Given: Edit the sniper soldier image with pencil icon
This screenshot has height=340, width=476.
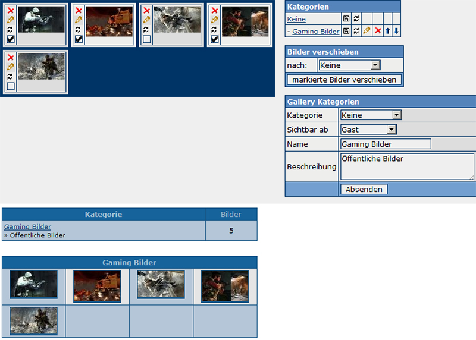Looking at the screenshot, I should pyautogui.click(x=11, y=20).
